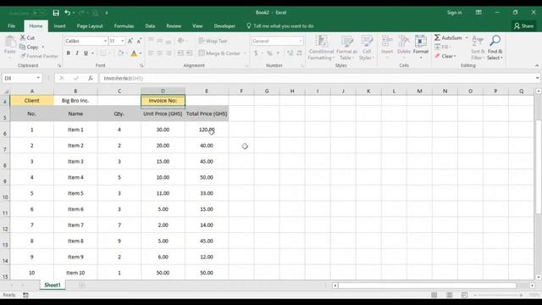Click the AutoSum sigma icon
Screen dimensions: 542x305
point(438,37)
